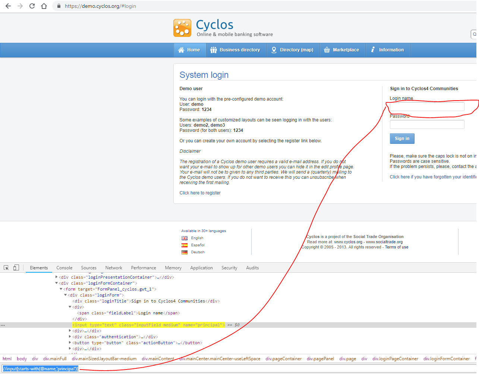Select the fieldLabel span element line
This screenshot has width=479, height=374.
[x=128, y=313]
